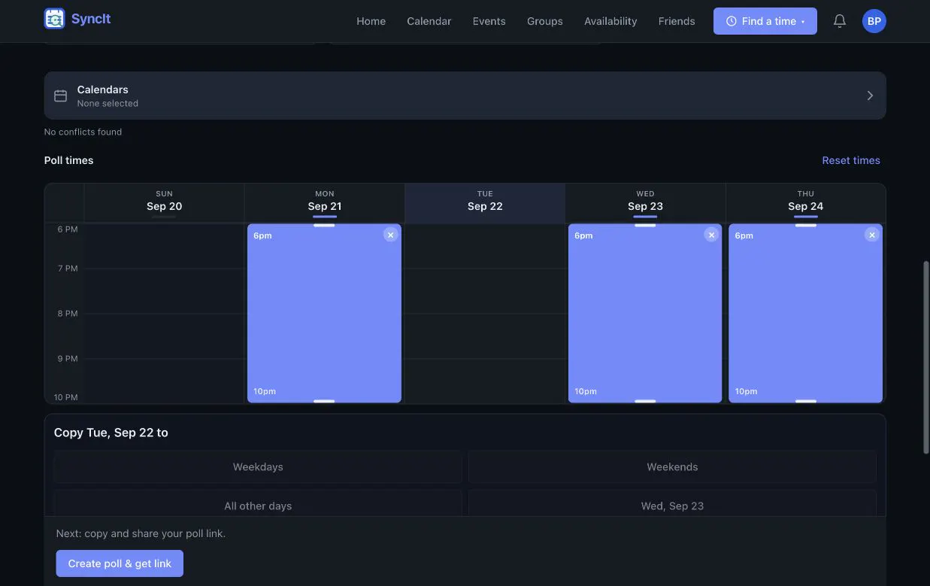Click the 'None selected' text
The image size is (930, 586).
coord(108,104)
